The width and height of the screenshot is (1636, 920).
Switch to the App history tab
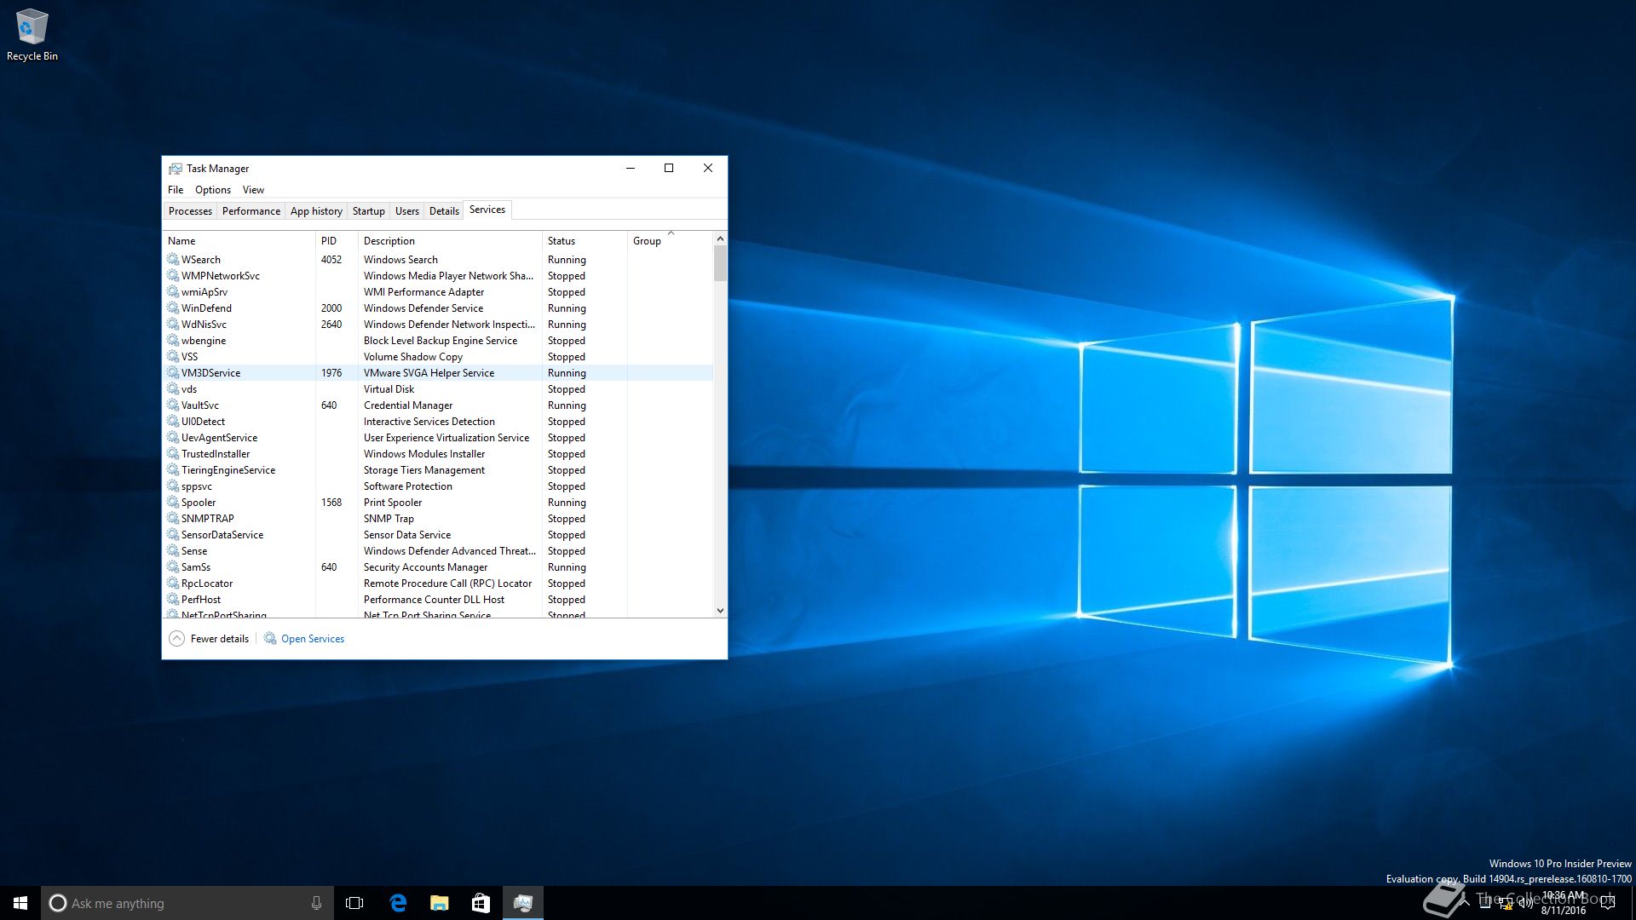(316, 211)
